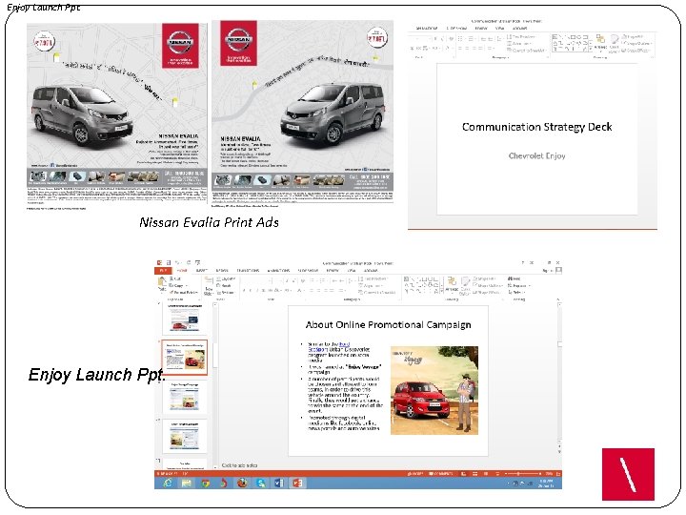Open Internet Explorer from the taskbar
Screen dimensions: 686x515
168,483
